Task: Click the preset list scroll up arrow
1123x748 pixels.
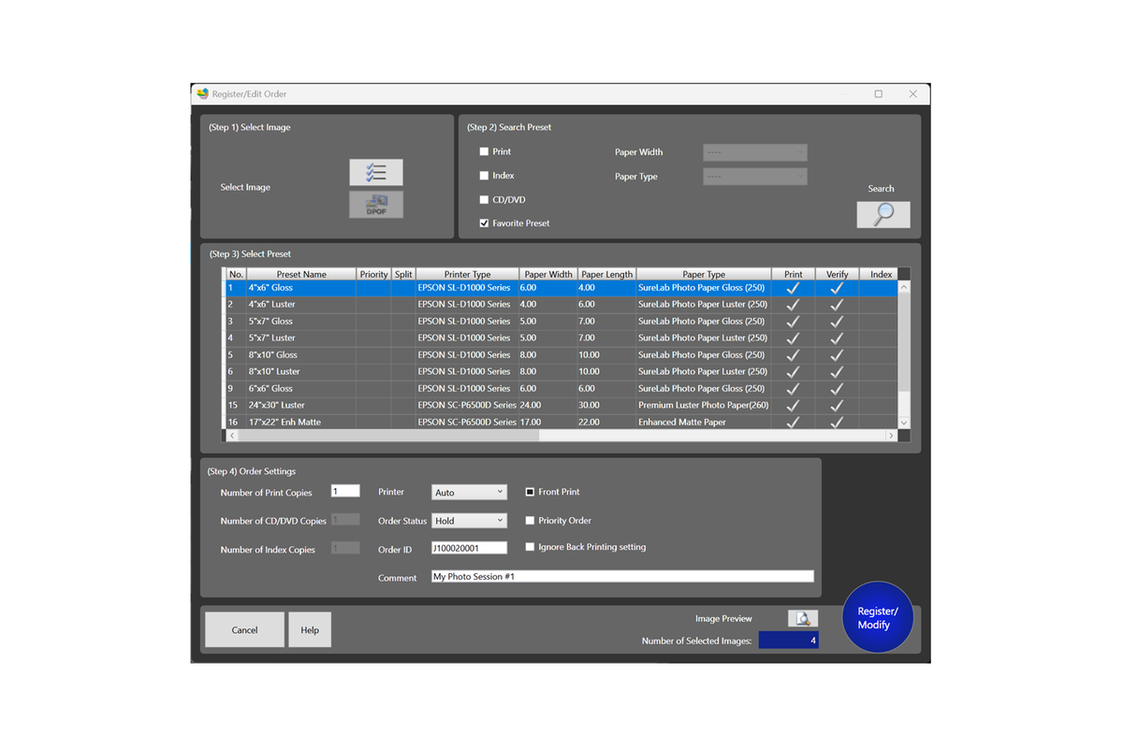Action: [903, 287]
